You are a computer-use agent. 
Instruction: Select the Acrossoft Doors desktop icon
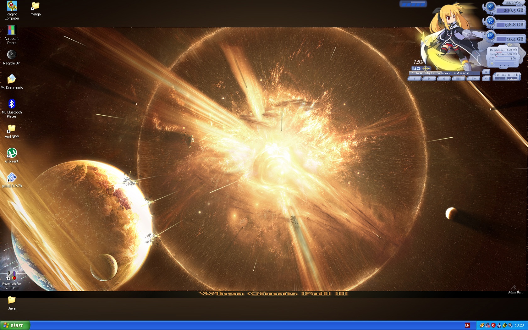(12, 35)
